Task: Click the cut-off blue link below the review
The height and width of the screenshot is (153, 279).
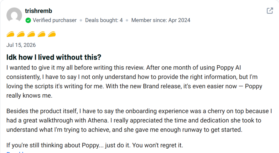Action: tap(15, 152)
